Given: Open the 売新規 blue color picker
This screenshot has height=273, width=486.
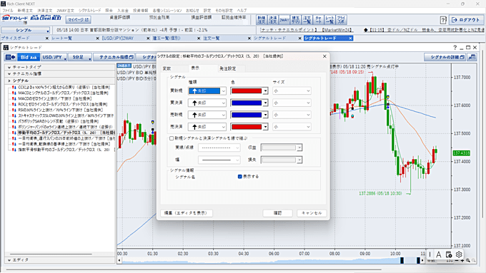Looking at the screenshot, I should [x=249, y=115].
